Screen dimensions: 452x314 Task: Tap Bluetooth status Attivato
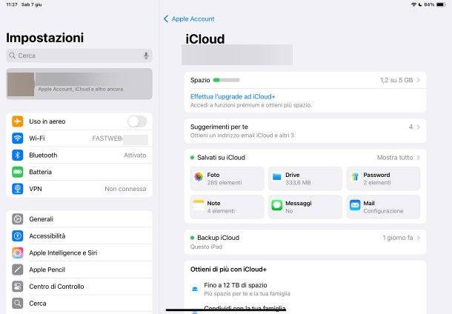click(135, 156)
